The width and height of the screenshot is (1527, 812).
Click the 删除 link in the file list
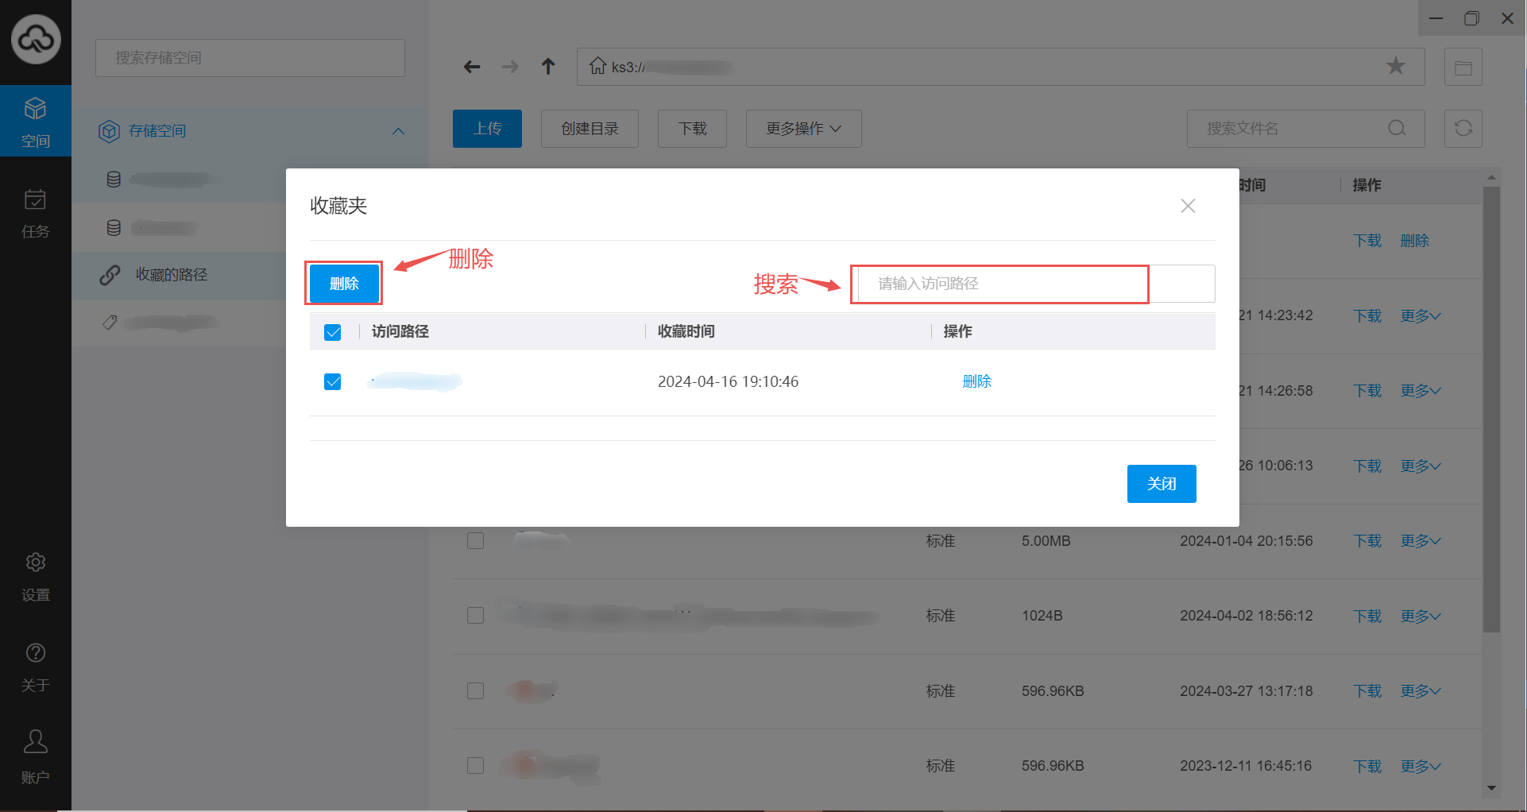point(1415,241)
